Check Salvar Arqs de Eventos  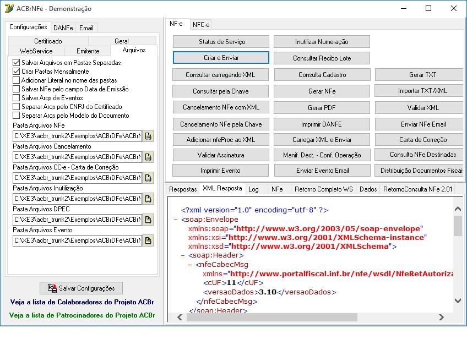click(17, 97)
